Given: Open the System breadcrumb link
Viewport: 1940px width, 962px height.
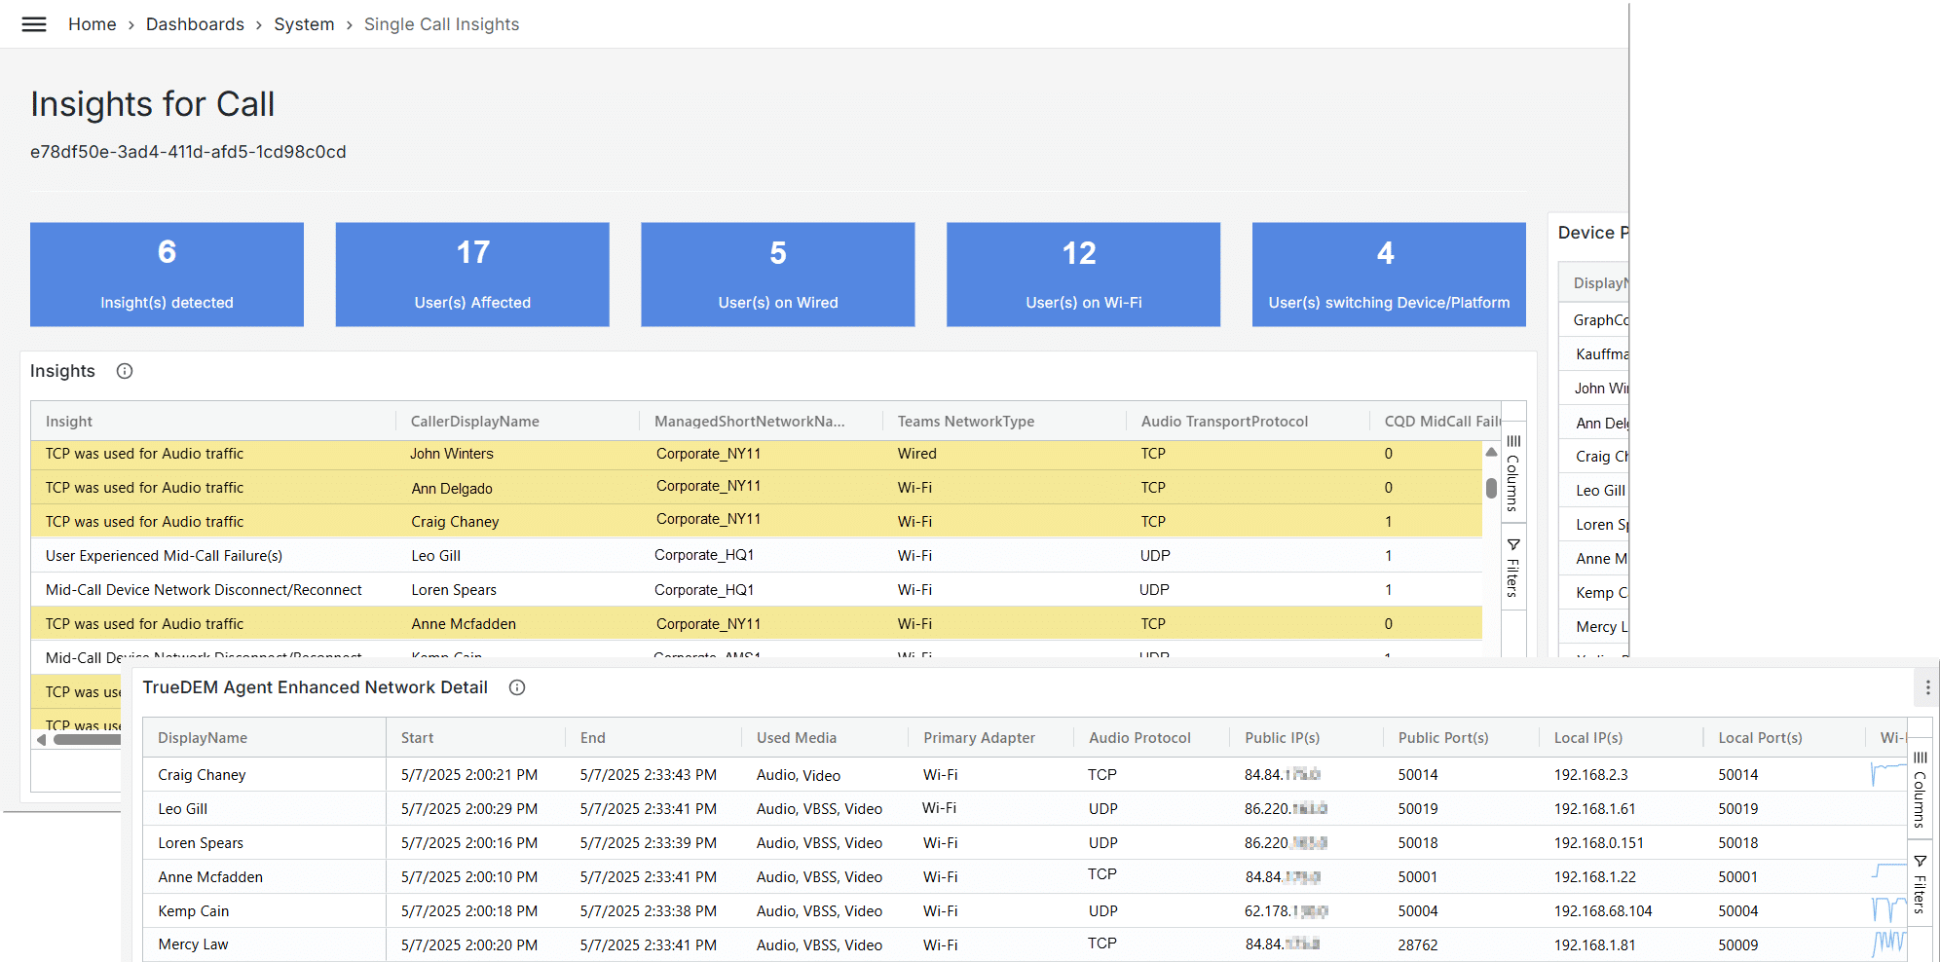Looking at the screenshot, I should (x=304, y=24).
